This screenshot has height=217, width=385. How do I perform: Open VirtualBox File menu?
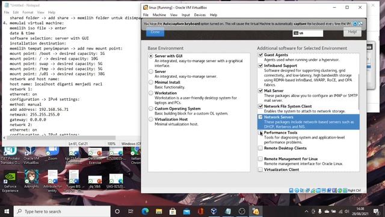point(146,15)
